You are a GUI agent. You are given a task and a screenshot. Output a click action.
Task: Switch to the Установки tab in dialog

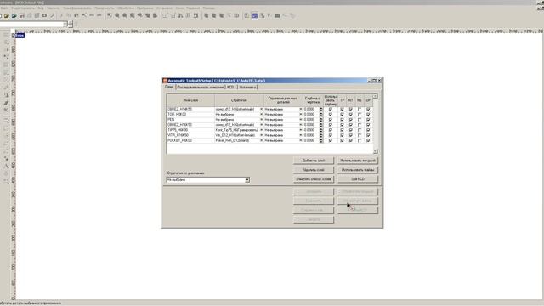(247, 87)
